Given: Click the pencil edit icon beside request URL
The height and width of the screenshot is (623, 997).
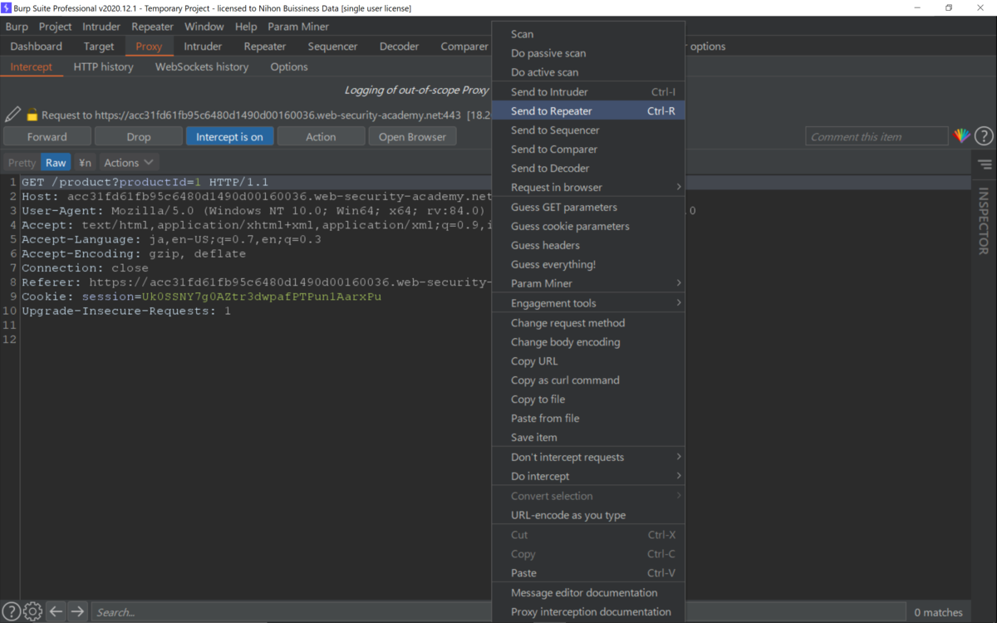Looking at the screenshot, I should coord(12,115).
